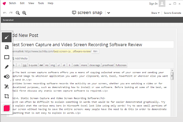This screenshot has height=122, width=183.
Task: Click the editor scrollbar up arrow
Action: (172, 70)
